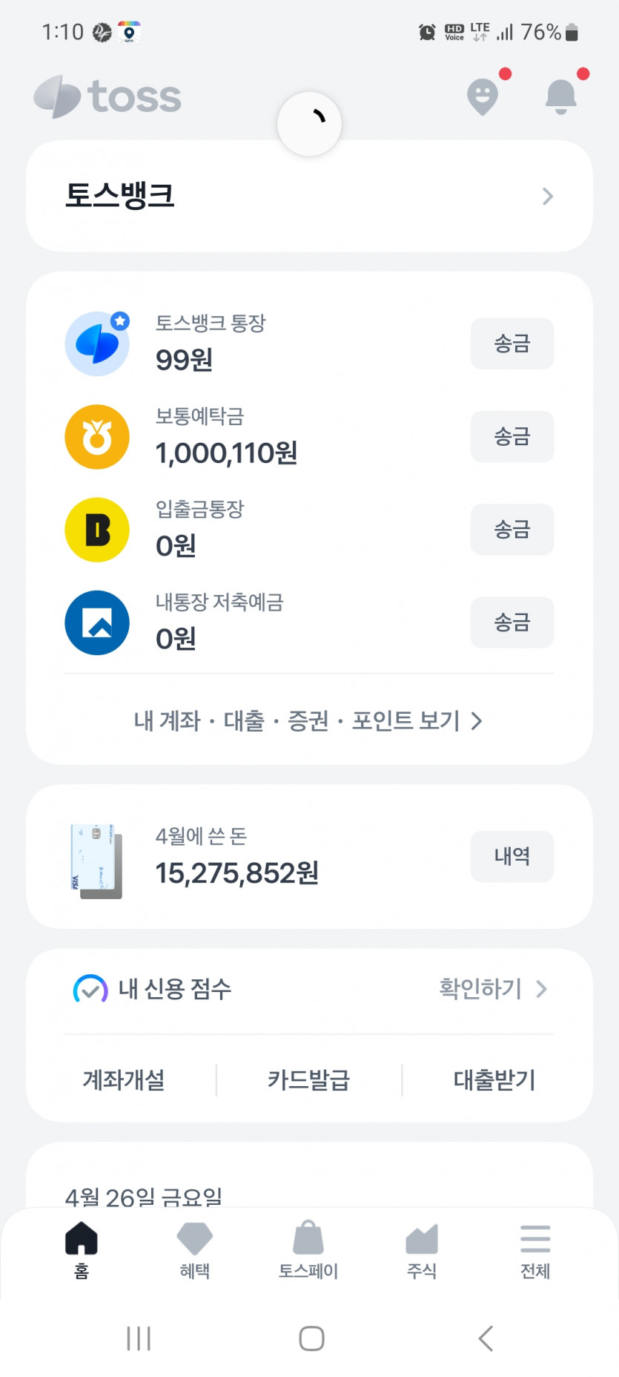Image resolution: width=619 pixels, height=1377 pixels.
Task: Tap 확인하기 for credit score
Action: click(492, 989)
